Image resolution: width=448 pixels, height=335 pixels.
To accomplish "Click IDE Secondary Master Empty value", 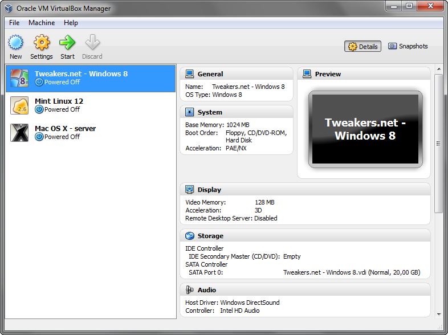I will (x=292, y=256).
